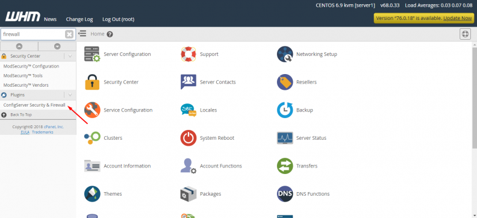Click the Update Now link
Screen dimensions: 477x218
click(458, 18)
